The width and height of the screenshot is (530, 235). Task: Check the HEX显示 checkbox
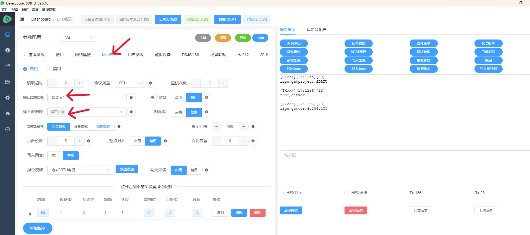282,193
